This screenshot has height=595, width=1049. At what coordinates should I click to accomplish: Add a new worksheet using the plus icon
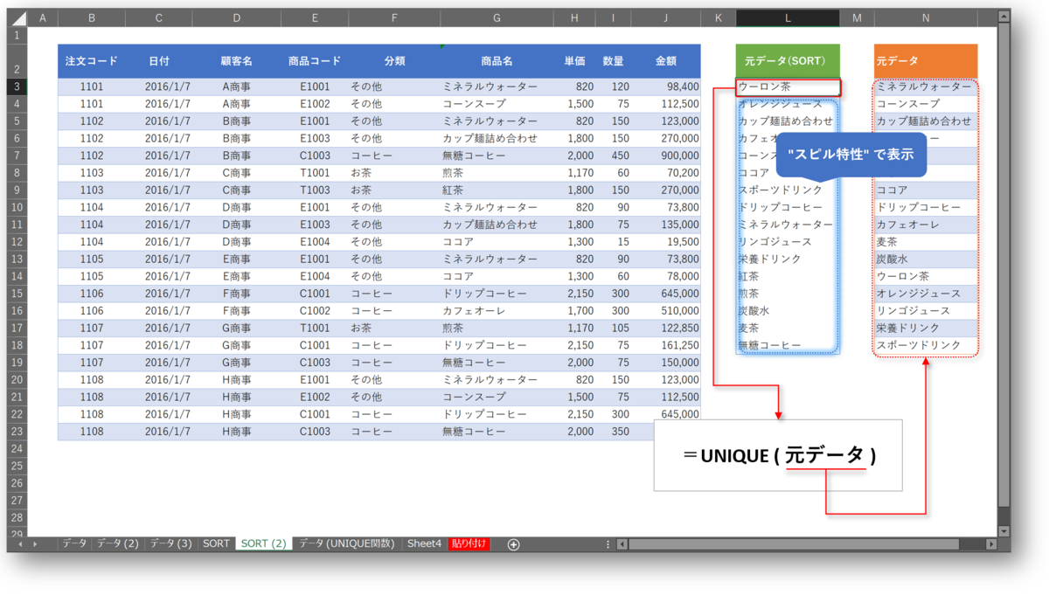(513, 543)
